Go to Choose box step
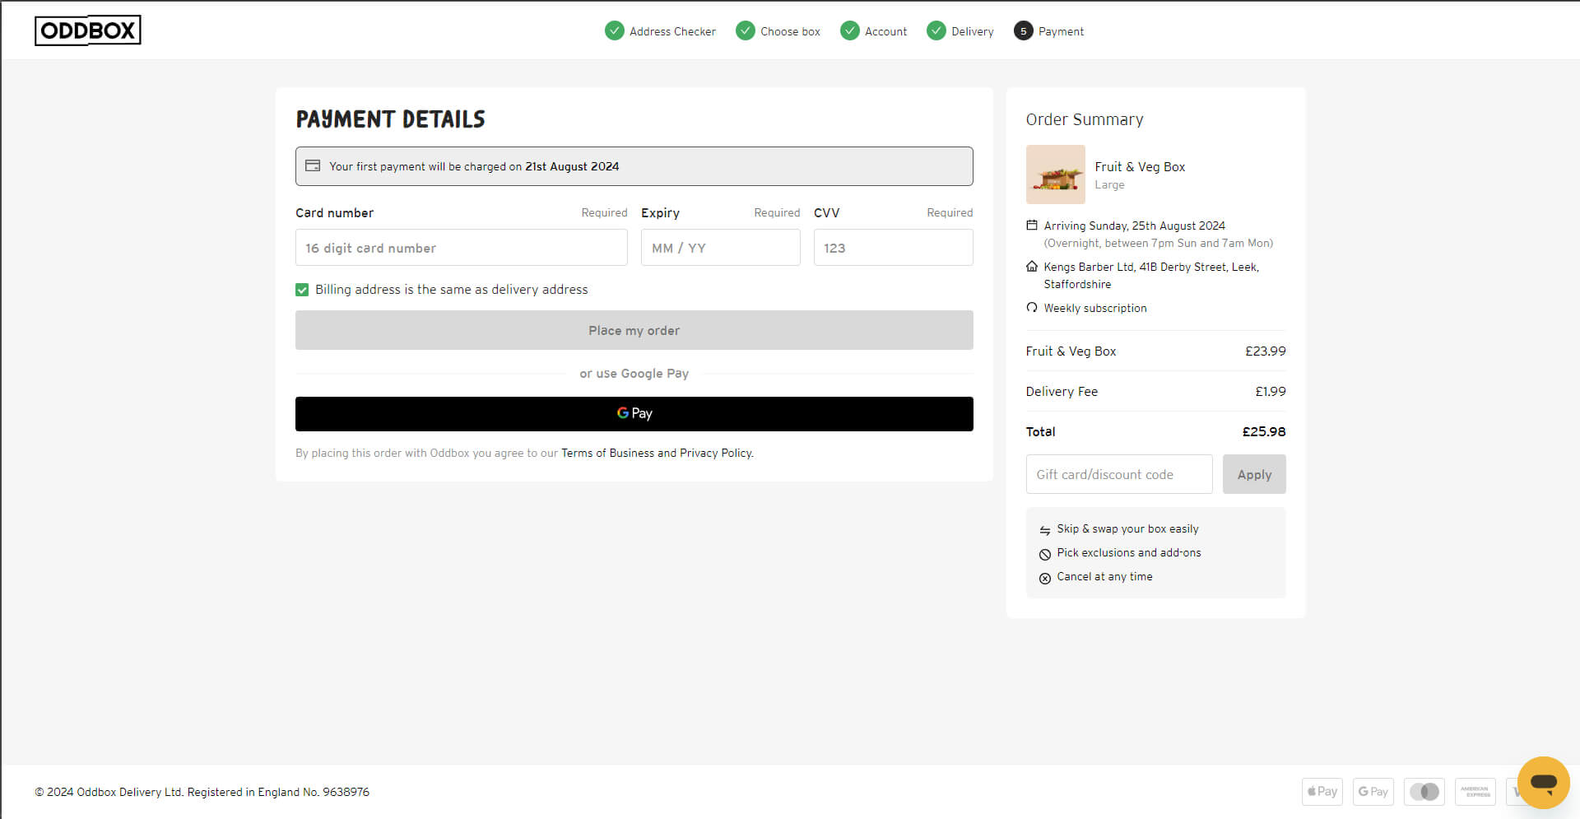1580x819 pixels. click(x=790, y=31)
